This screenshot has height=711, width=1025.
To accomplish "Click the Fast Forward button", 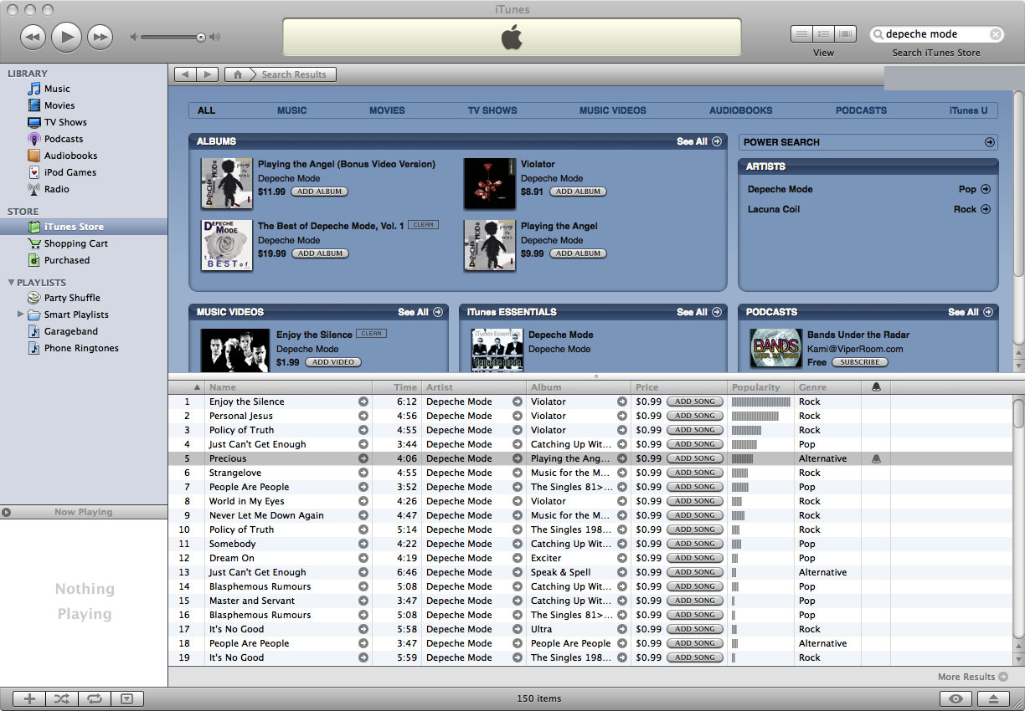I will 100,36.
